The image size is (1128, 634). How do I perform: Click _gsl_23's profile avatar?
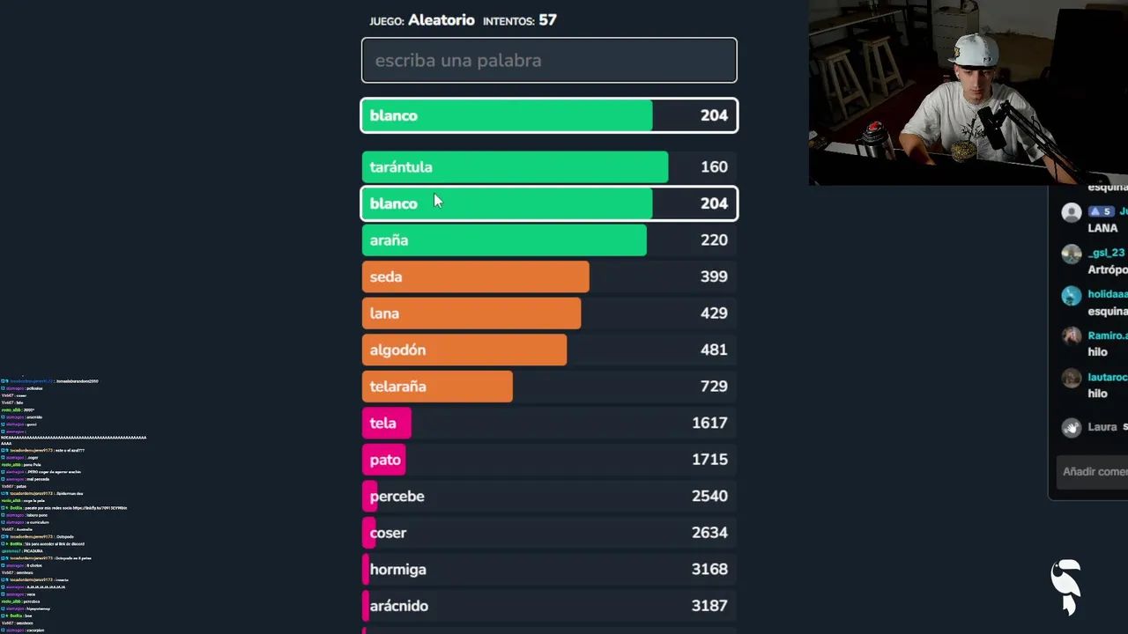click(x=1072, y=254)
